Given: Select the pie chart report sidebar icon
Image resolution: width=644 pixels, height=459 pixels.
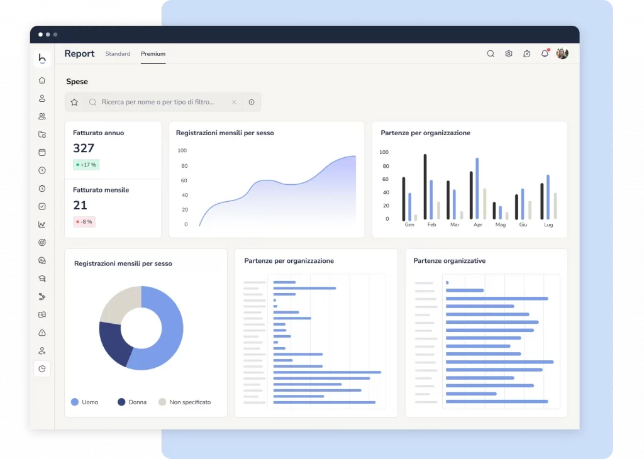Looking at the screenshot, I should [x=42, y=369].
